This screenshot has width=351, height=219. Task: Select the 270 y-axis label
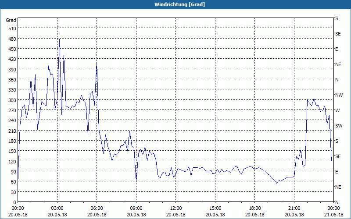(x=12, y=110)
